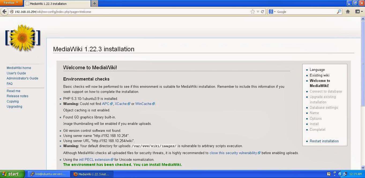Open the Read me link
Image resolution: width=365 pixels, height=178 pixels.
[x=13, y=91]
